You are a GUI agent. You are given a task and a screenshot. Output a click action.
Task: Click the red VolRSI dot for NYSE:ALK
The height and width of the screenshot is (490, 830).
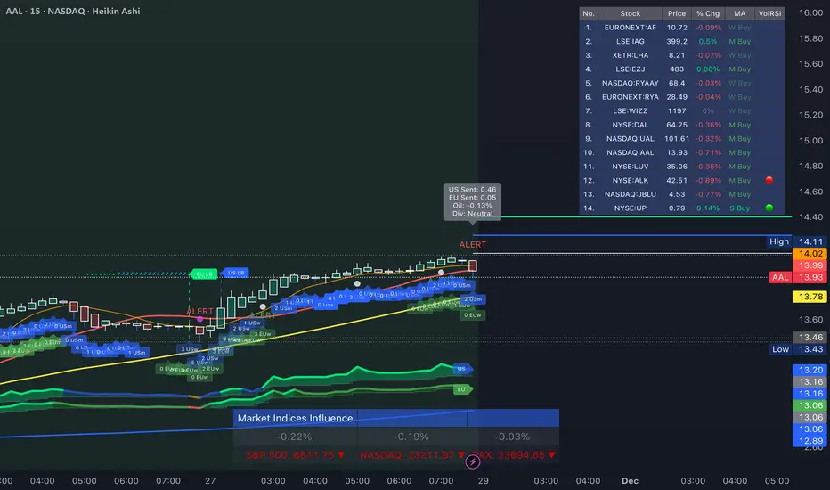click(x=769, y=180)
